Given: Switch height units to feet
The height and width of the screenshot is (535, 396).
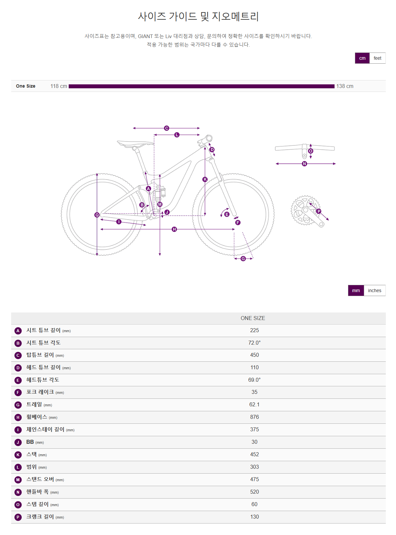Looking at the screenshot, I should coord(377,58).
